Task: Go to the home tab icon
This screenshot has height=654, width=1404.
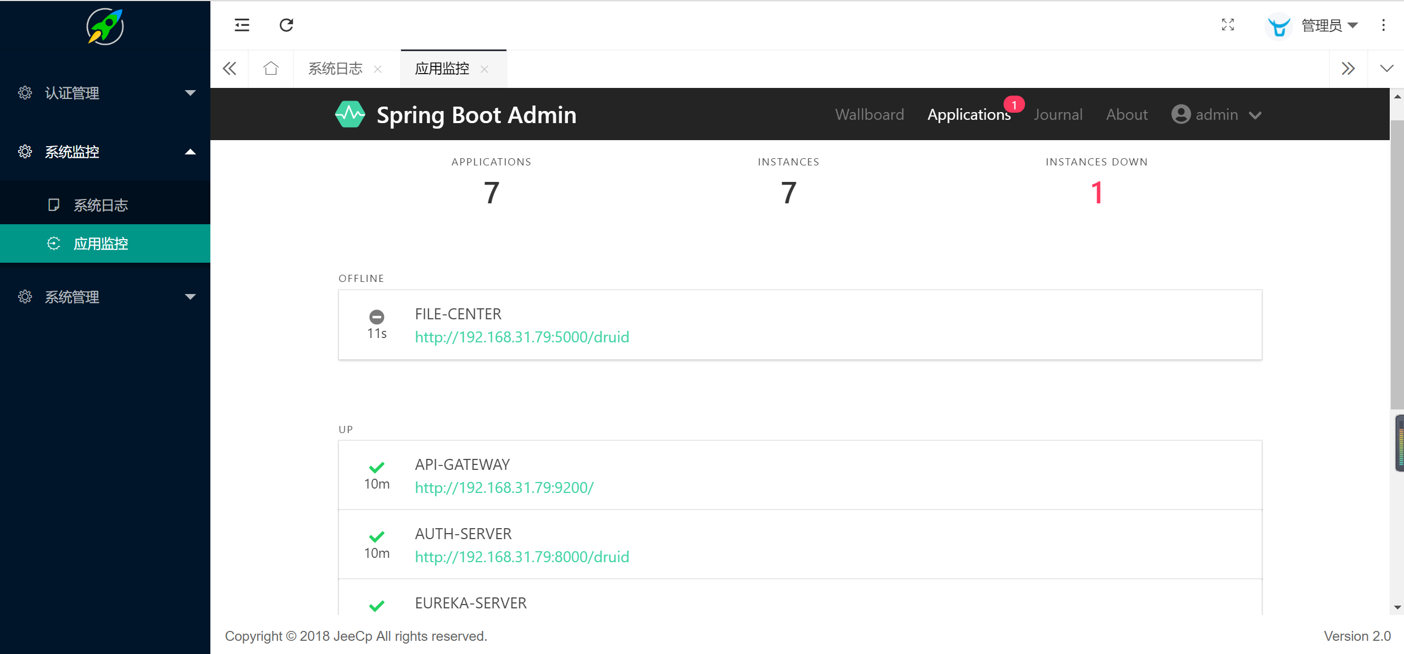Action: click(x=271, y=69)
